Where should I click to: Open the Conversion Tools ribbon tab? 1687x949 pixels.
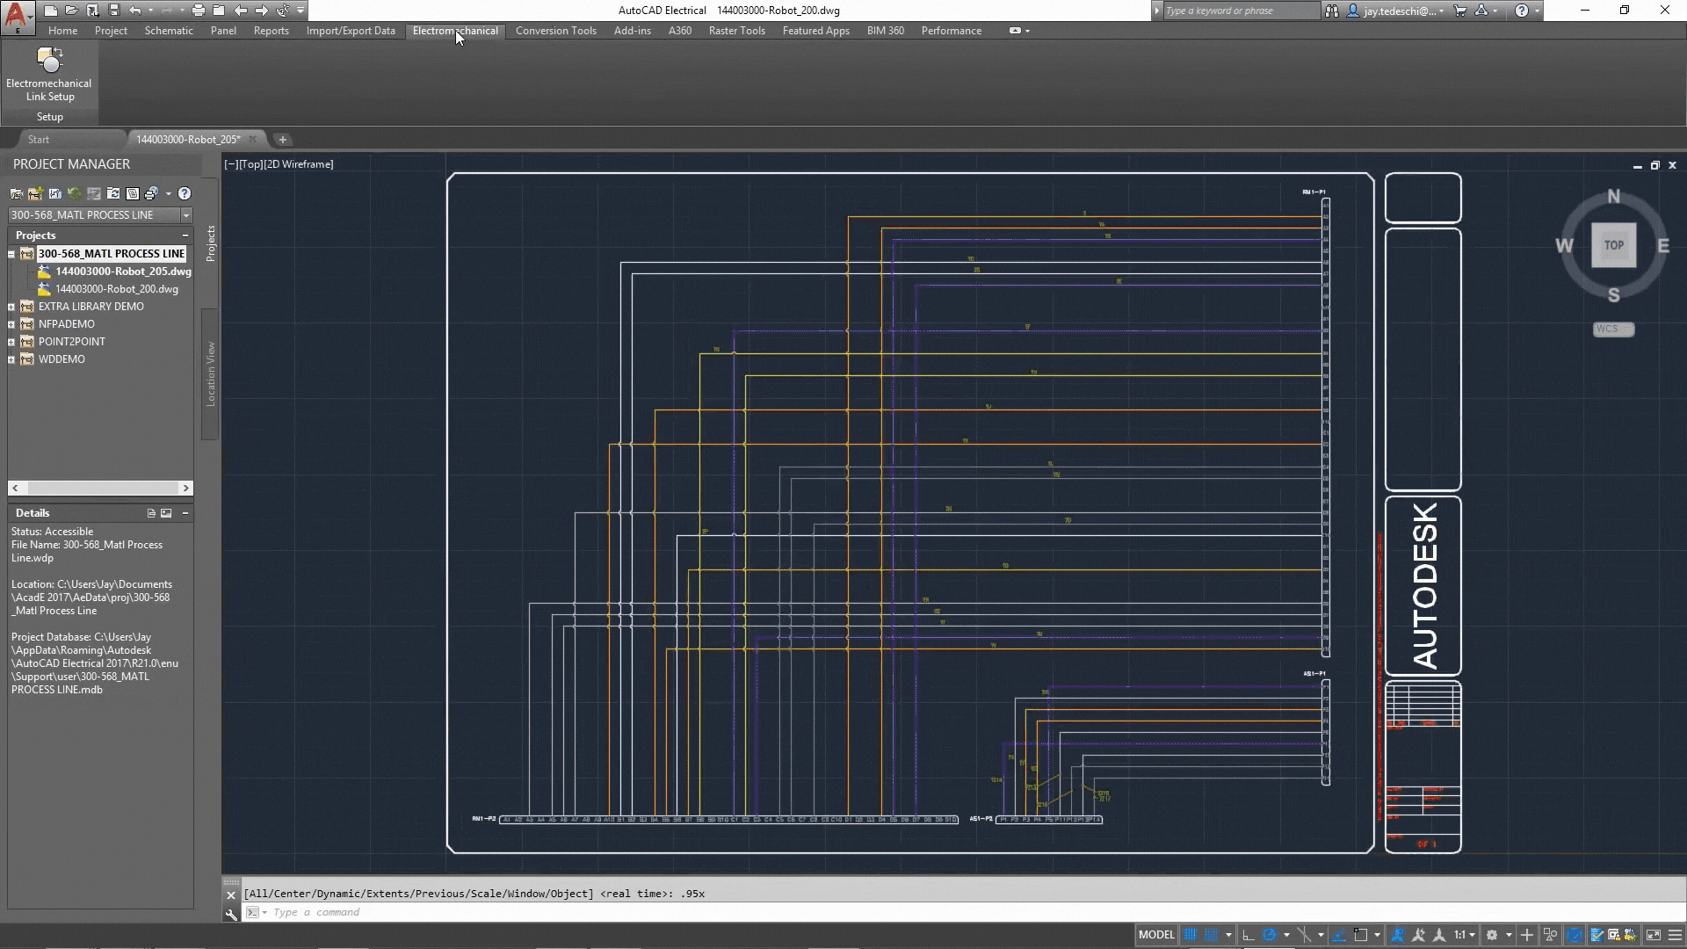[x=555, y=31]
